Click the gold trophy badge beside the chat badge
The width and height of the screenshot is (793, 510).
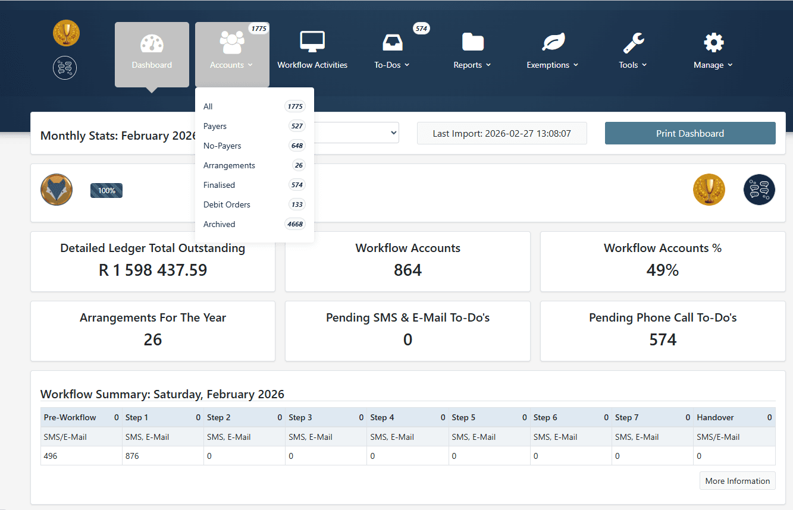[709, 190]
